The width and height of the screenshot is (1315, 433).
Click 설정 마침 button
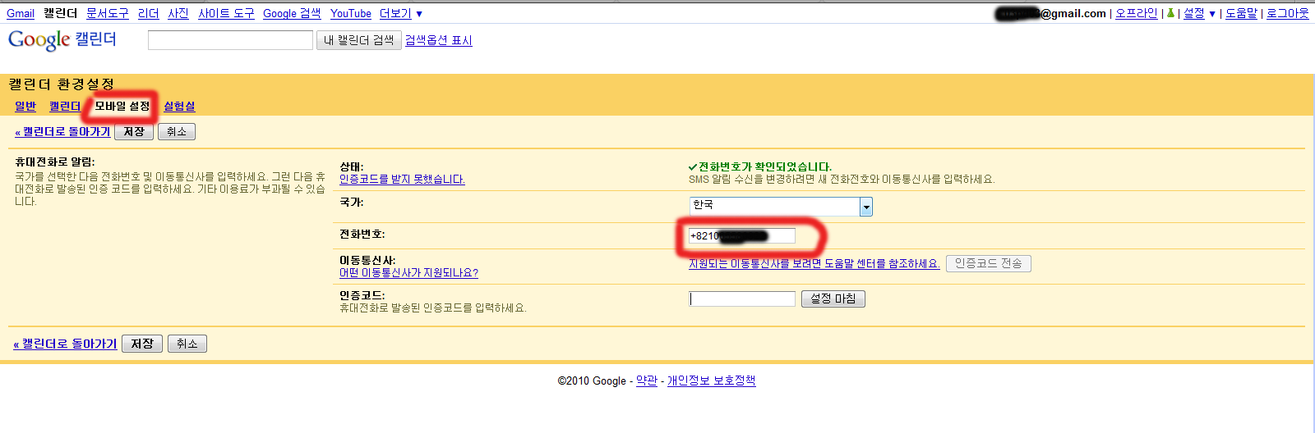coord(833,299)
